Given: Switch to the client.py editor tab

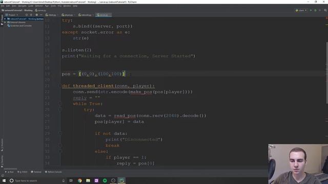Looking at the screenshot, I should click(x=51, y=15).
